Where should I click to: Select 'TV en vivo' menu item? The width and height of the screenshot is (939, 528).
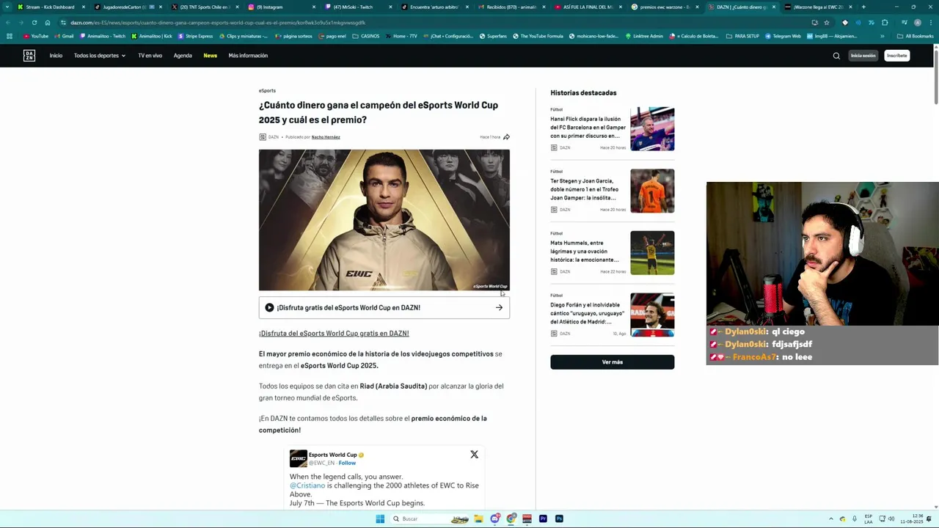[150, 56]
